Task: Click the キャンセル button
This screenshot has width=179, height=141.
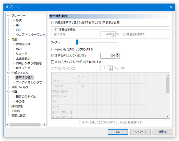Action: [140, 132]
